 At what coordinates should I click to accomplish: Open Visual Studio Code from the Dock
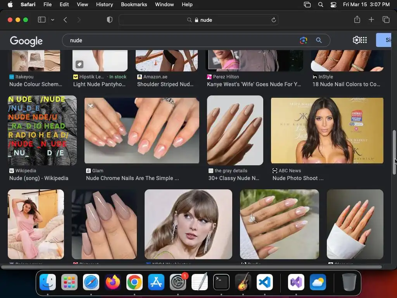click(x=265, y=282)
